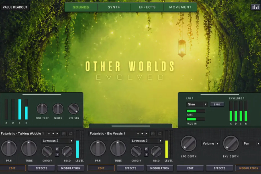Click the Envelope 1 Attack slider
The height and width of the screenshot is (174, 261).
pos(231,111)
